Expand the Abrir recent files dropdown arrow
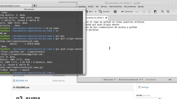177x99 pixels. pos(96,12)
